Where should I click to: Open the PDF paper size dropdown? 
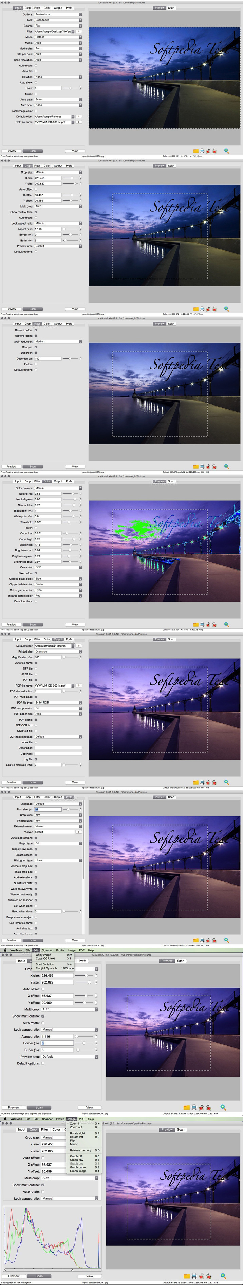click(x=57, y=713)
